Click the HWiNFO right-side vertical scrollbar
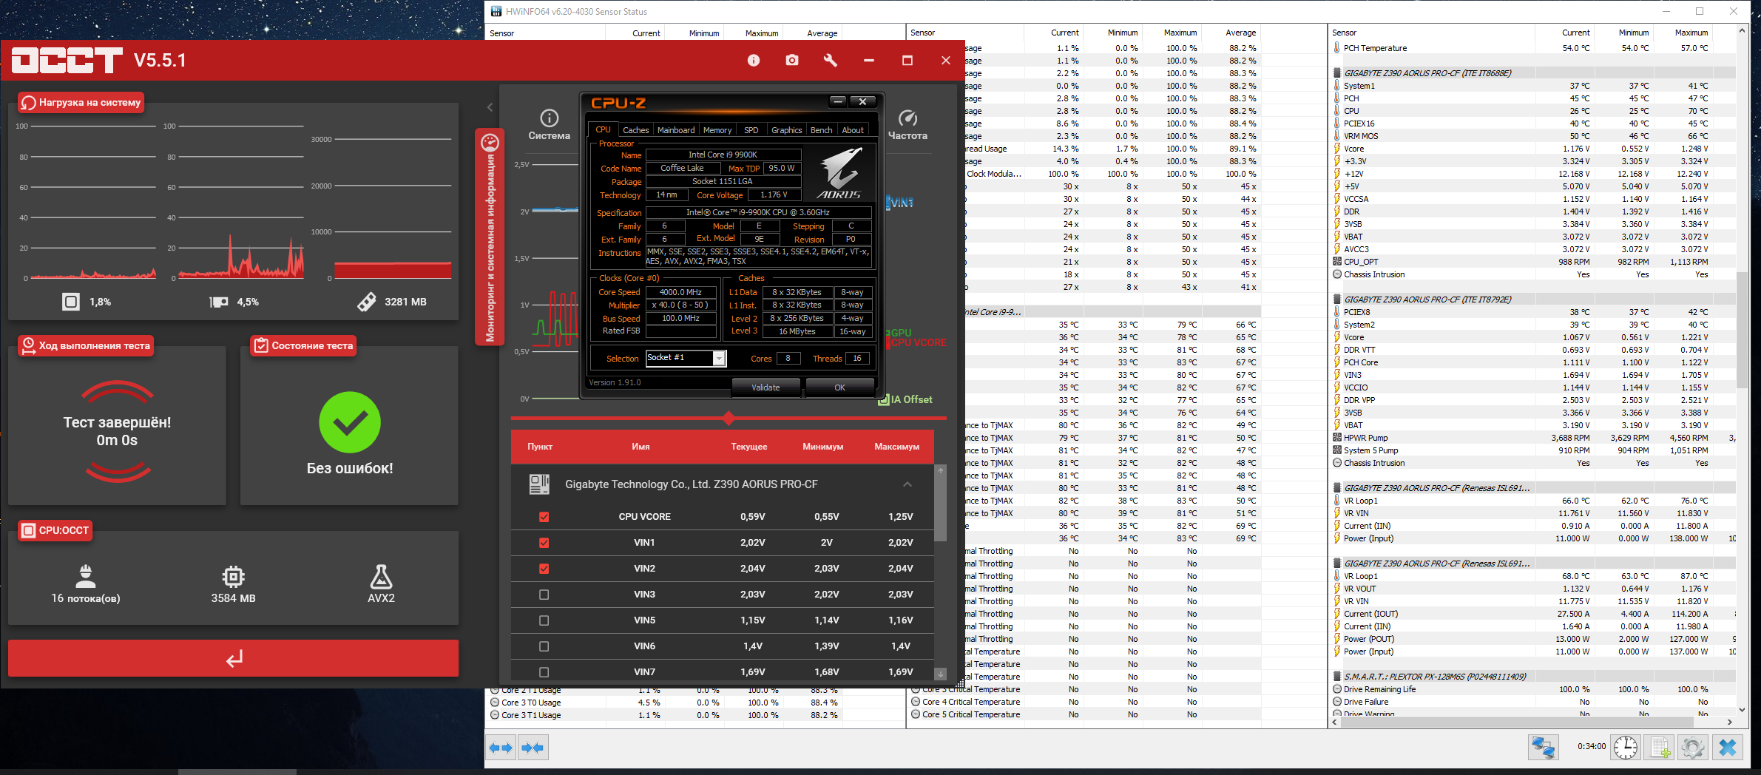This screenshot has width=1761, height=775. [1743, 329]
